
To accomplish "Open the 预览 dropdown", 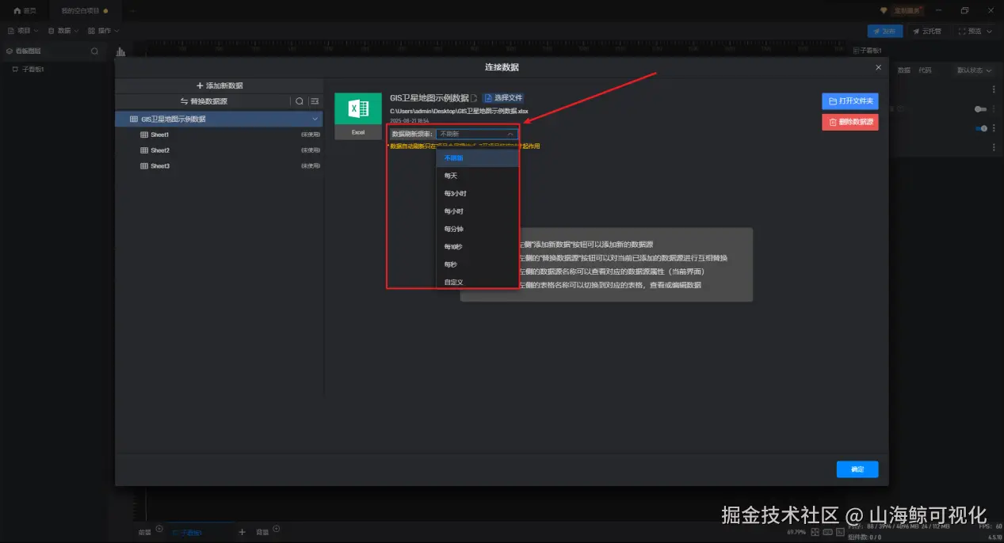I will point(974,31).
